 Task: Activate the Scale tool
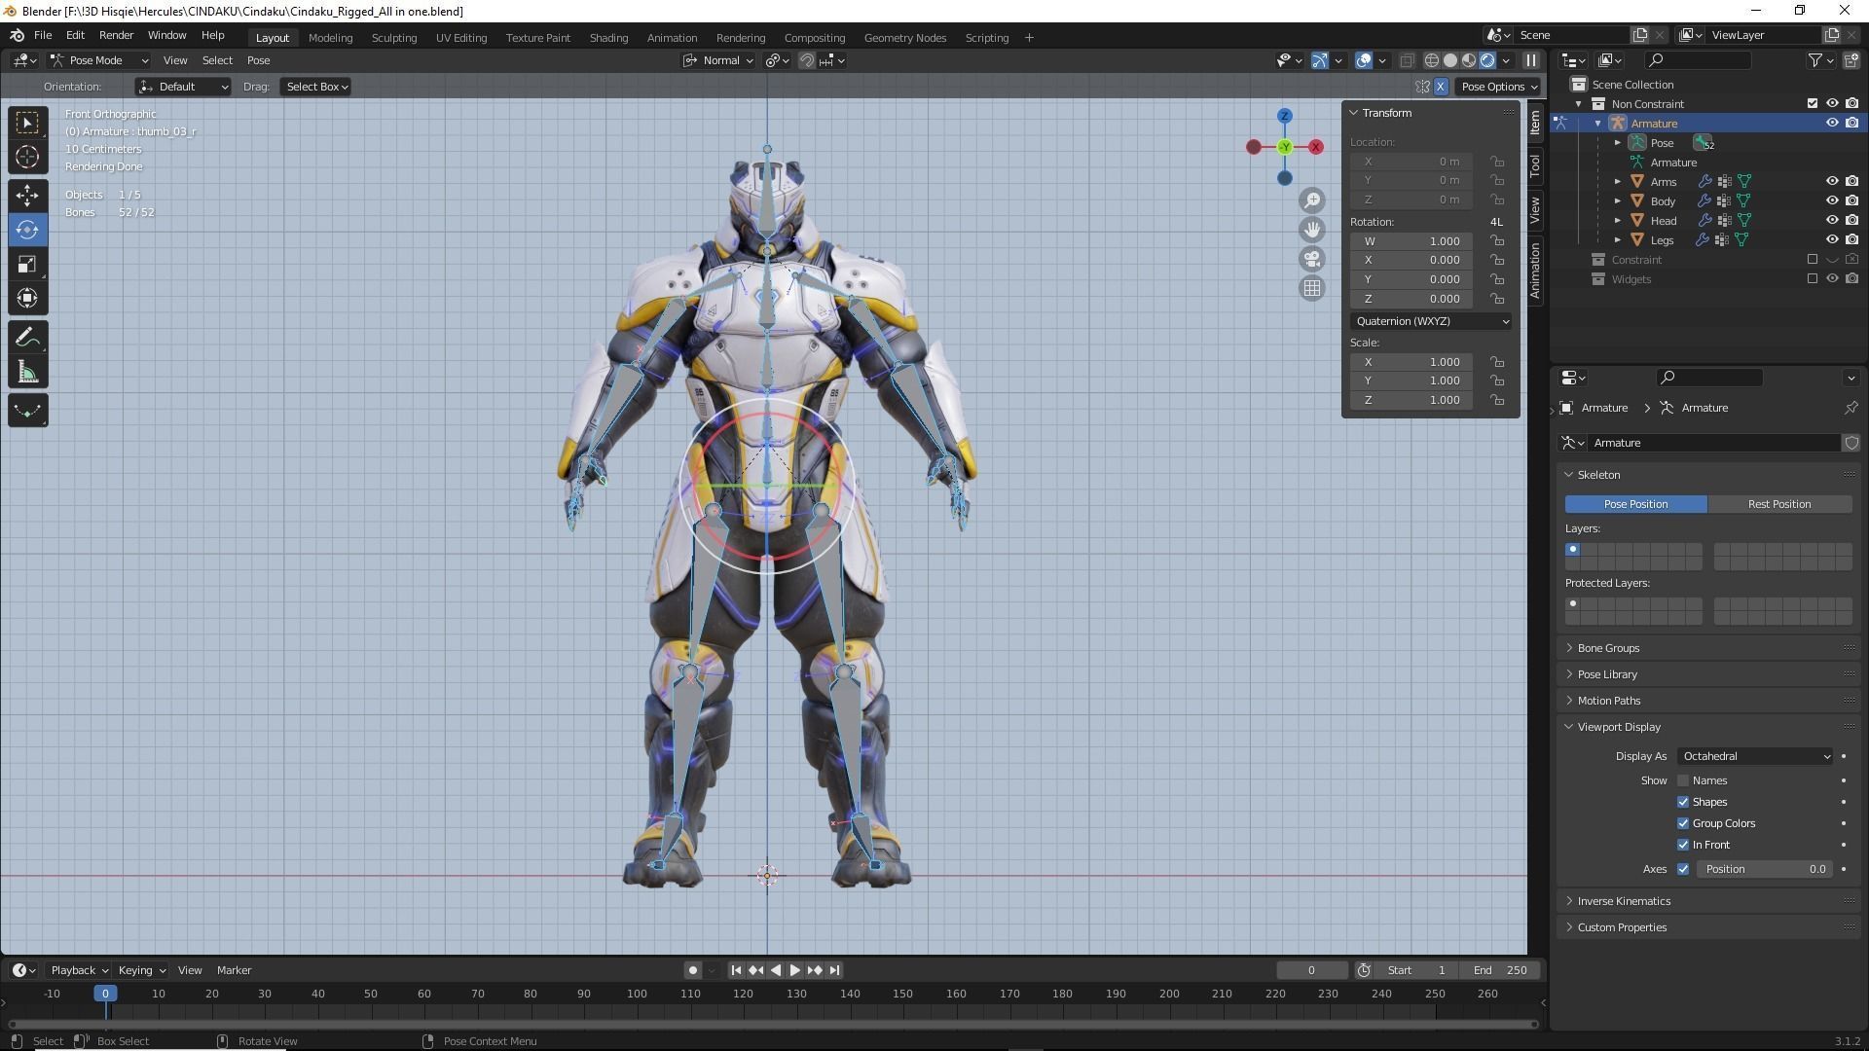pyautogui.click(x=27, y=264)
